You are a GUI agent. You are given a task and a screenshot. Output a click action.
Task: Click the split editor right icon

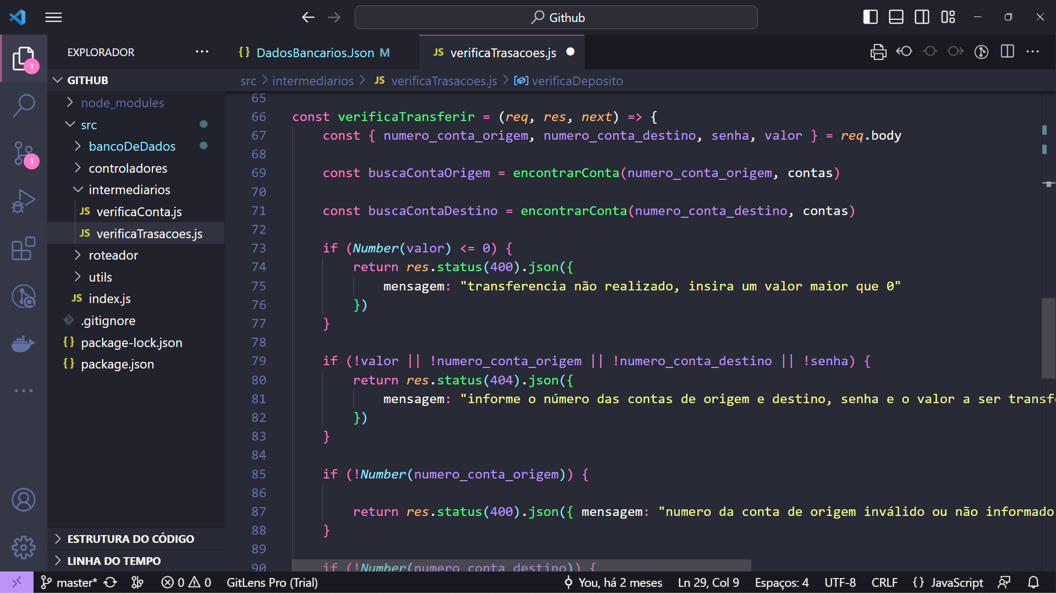1007,52
